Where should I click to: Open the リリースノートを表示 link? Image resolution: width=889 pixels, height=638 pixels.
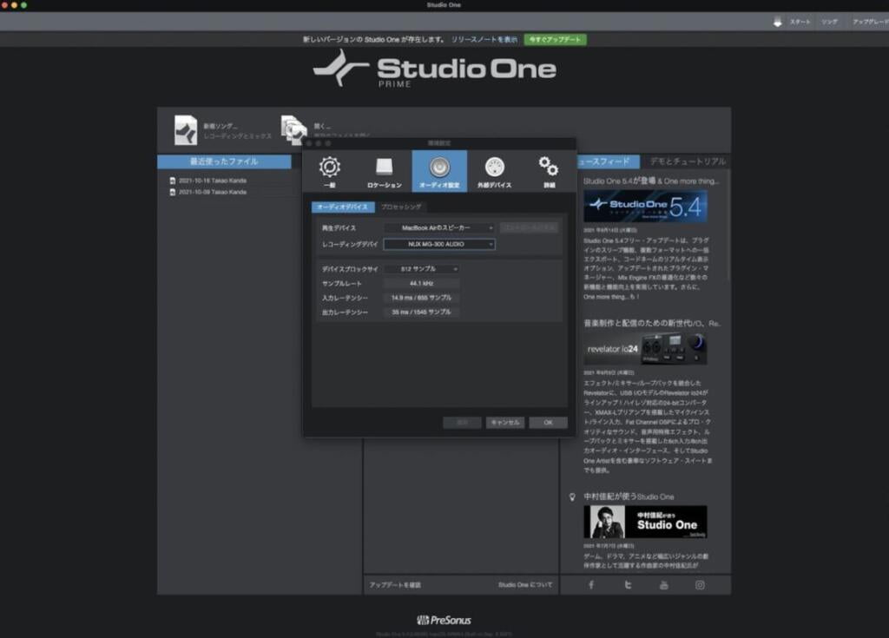(x=484, y=40)
